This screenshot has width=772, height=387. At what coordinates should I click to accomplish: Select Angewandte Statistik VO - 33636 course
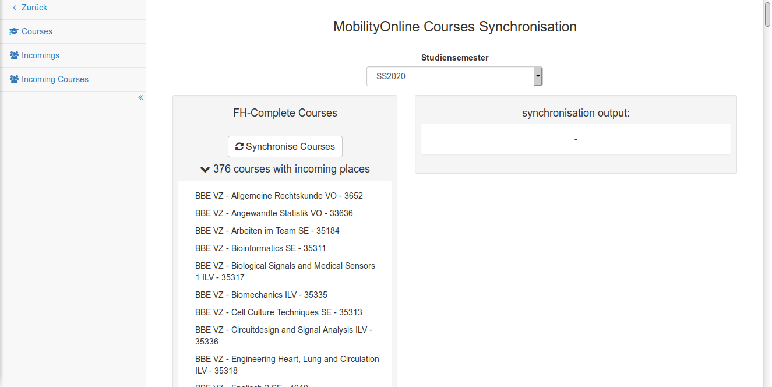(274, 213)
